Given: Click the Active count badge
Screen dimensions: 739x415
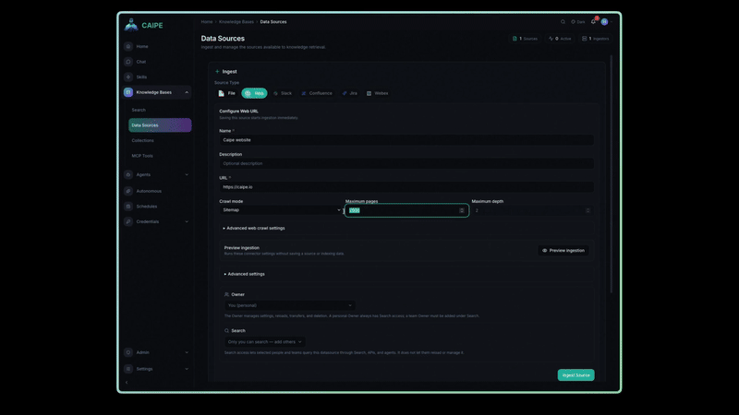Looking at the screenshot, I should tap(560, 39).
